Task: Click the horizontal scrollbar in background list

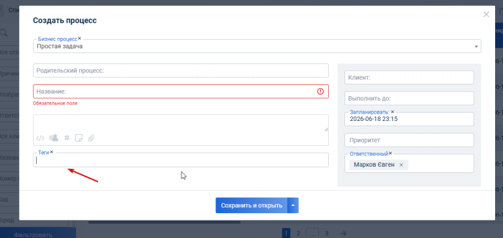Action: point(164,222)
